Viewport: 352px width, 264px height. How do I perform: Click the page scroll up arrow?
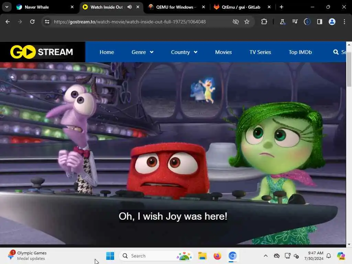(x=349, y=45)
